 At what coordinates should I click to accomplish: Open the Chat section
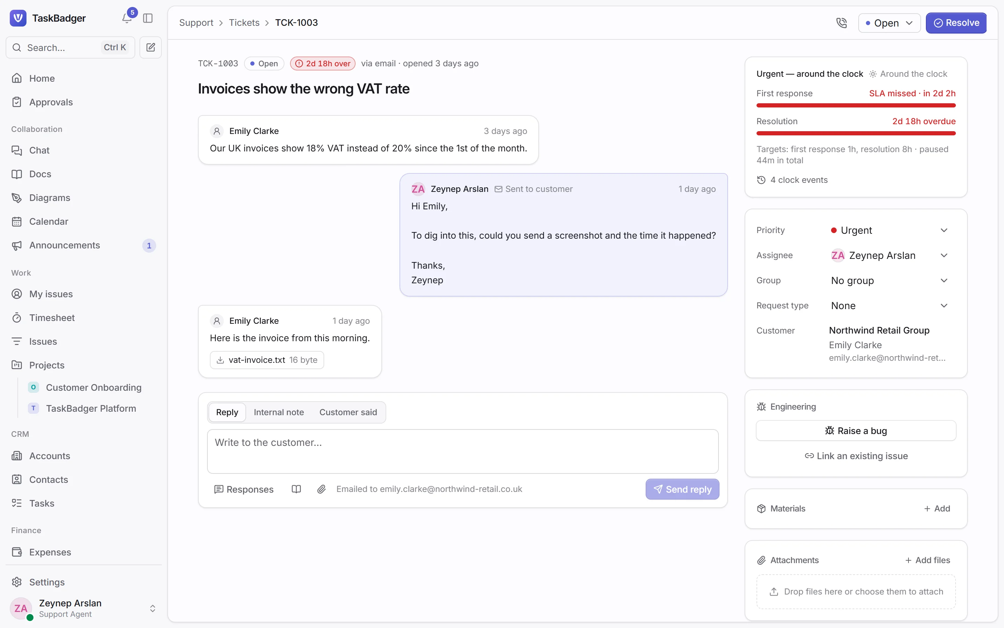click(x=83, y=150)
